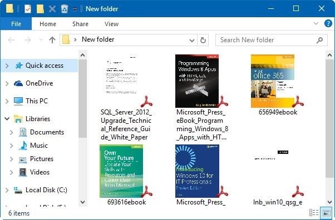Image resolution: width=335 pixels, height=220 pixels.
Task: Expand the Documents library node
Action: [x=12, y=132]
